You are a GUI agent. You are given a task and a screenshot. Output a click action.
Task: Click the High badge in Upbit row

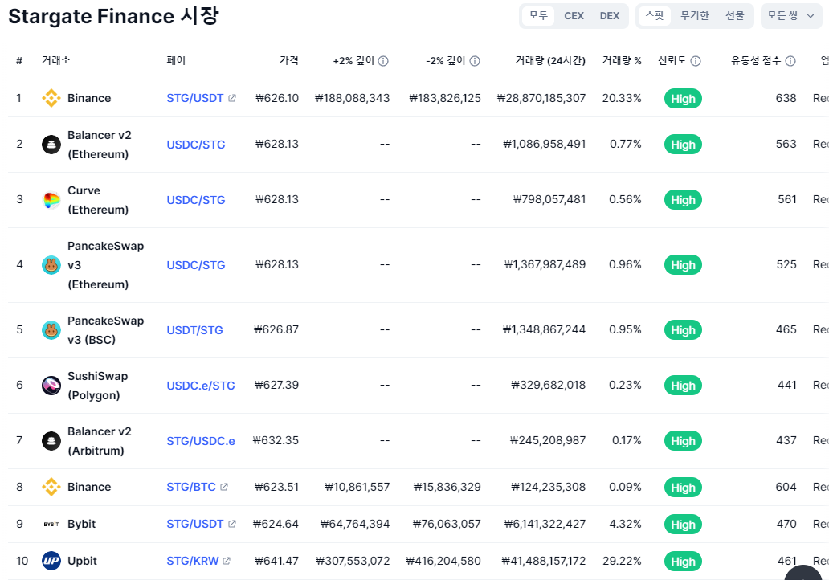683,562
